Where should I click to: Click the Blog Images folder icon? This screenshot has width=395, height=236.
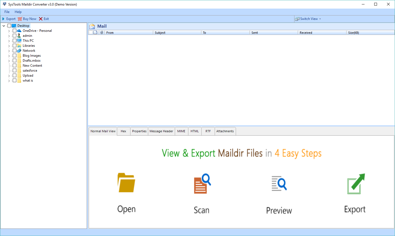(19, 56)
